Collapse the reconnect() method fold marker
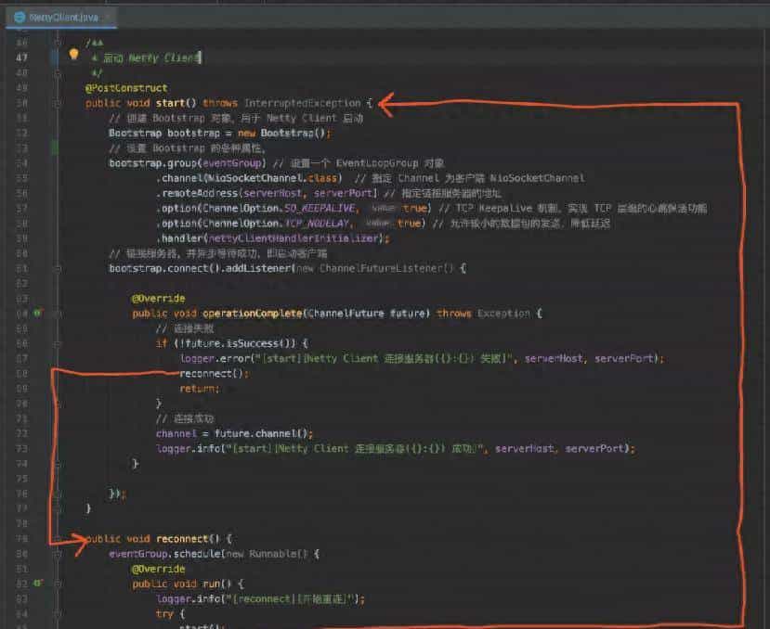 [58, 539]
